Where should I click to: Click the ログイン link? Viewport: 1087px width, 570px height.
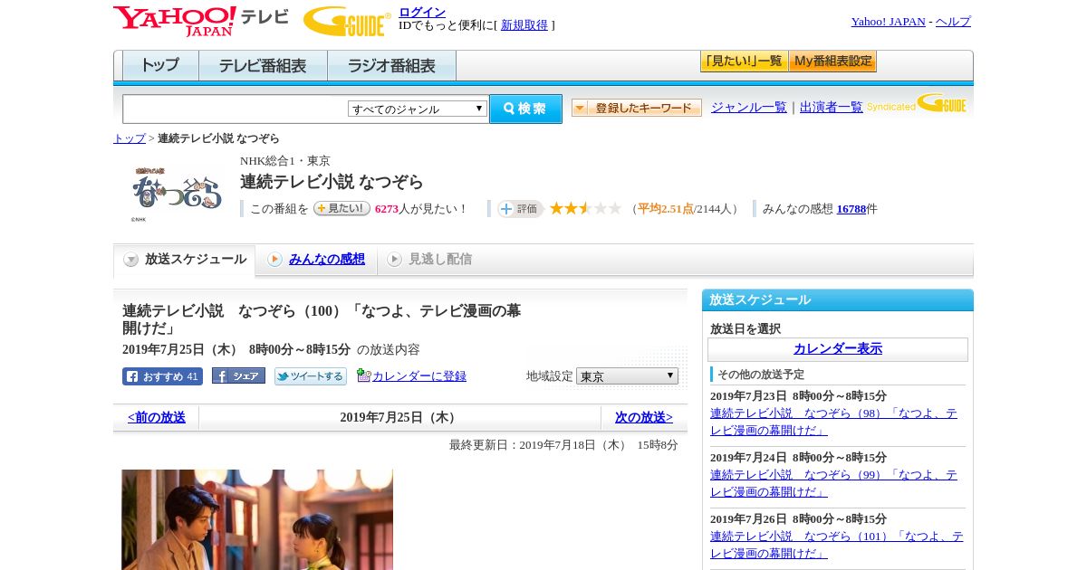click(x=422, y=12)
